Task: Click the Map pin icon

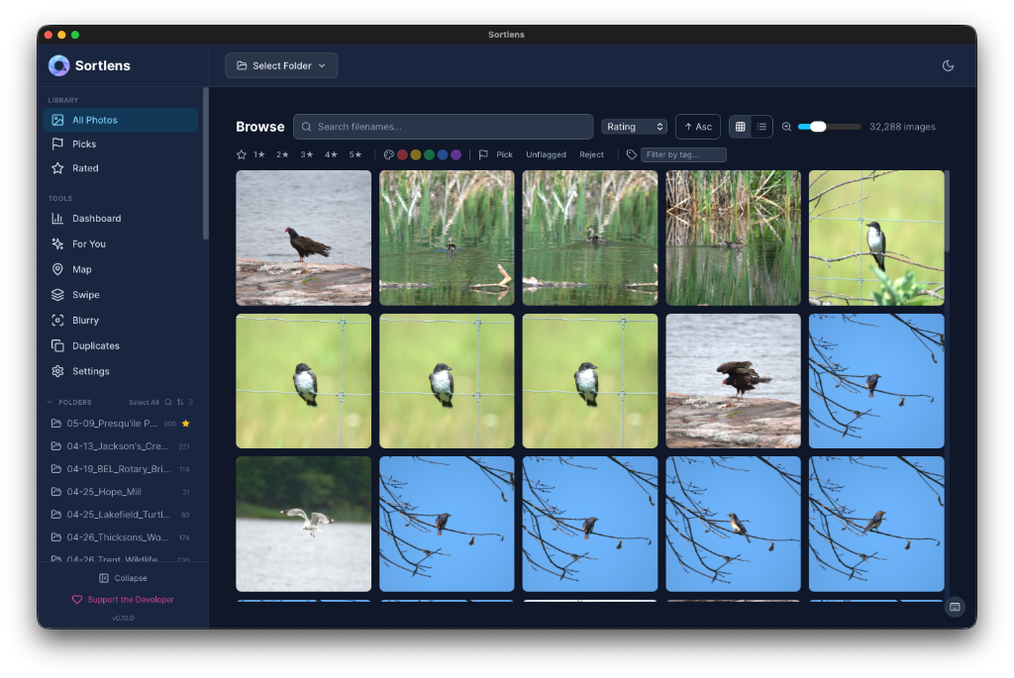Action: (x=57, y=269)
